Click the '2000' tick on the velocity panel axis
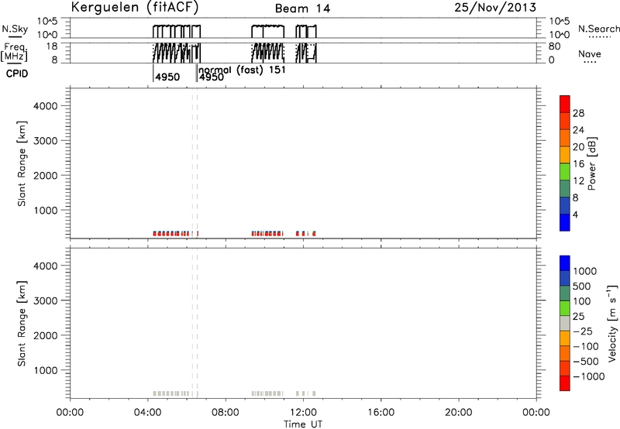620x429 pixels. click(x=46, y=335)
